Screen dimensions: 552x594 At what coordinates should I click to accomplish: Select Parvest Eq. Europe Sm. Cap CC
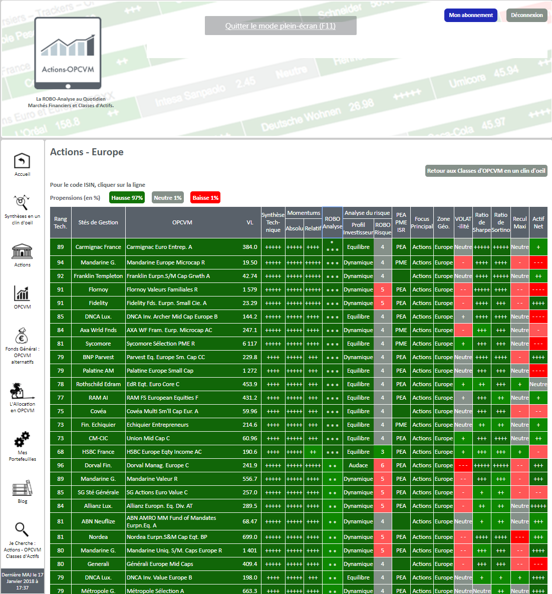pos(299,357)
